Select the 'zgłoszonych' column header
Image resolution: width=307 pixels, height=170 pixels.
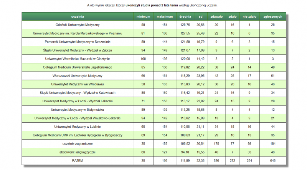273,17
